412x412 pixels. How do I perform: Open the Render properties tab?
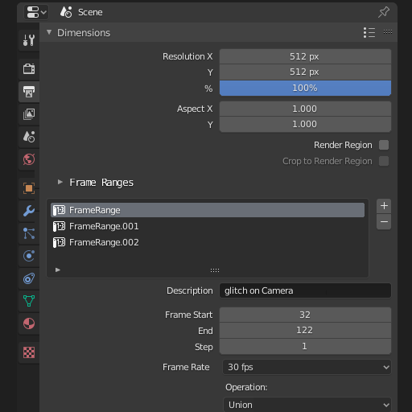[x=29, y=69]
